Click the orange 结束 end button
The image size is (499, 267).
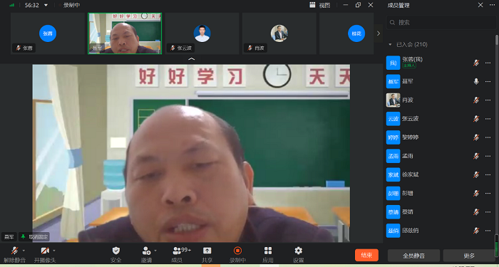point(366,255)
